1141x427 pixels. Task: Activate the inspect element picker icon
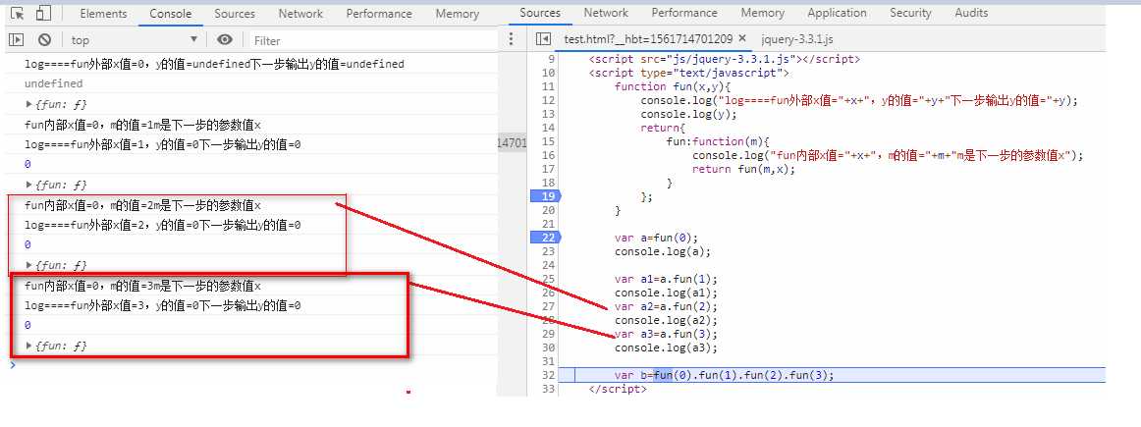18,13
